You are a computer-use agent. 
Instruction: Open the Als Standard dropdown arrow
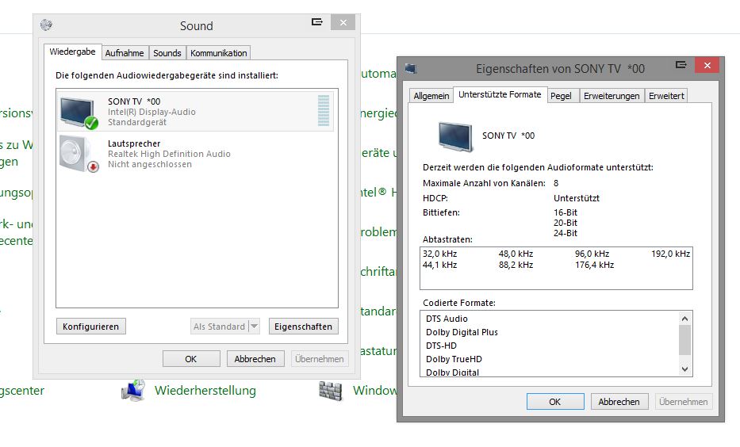pyautogui.click(x=254, y=327)
